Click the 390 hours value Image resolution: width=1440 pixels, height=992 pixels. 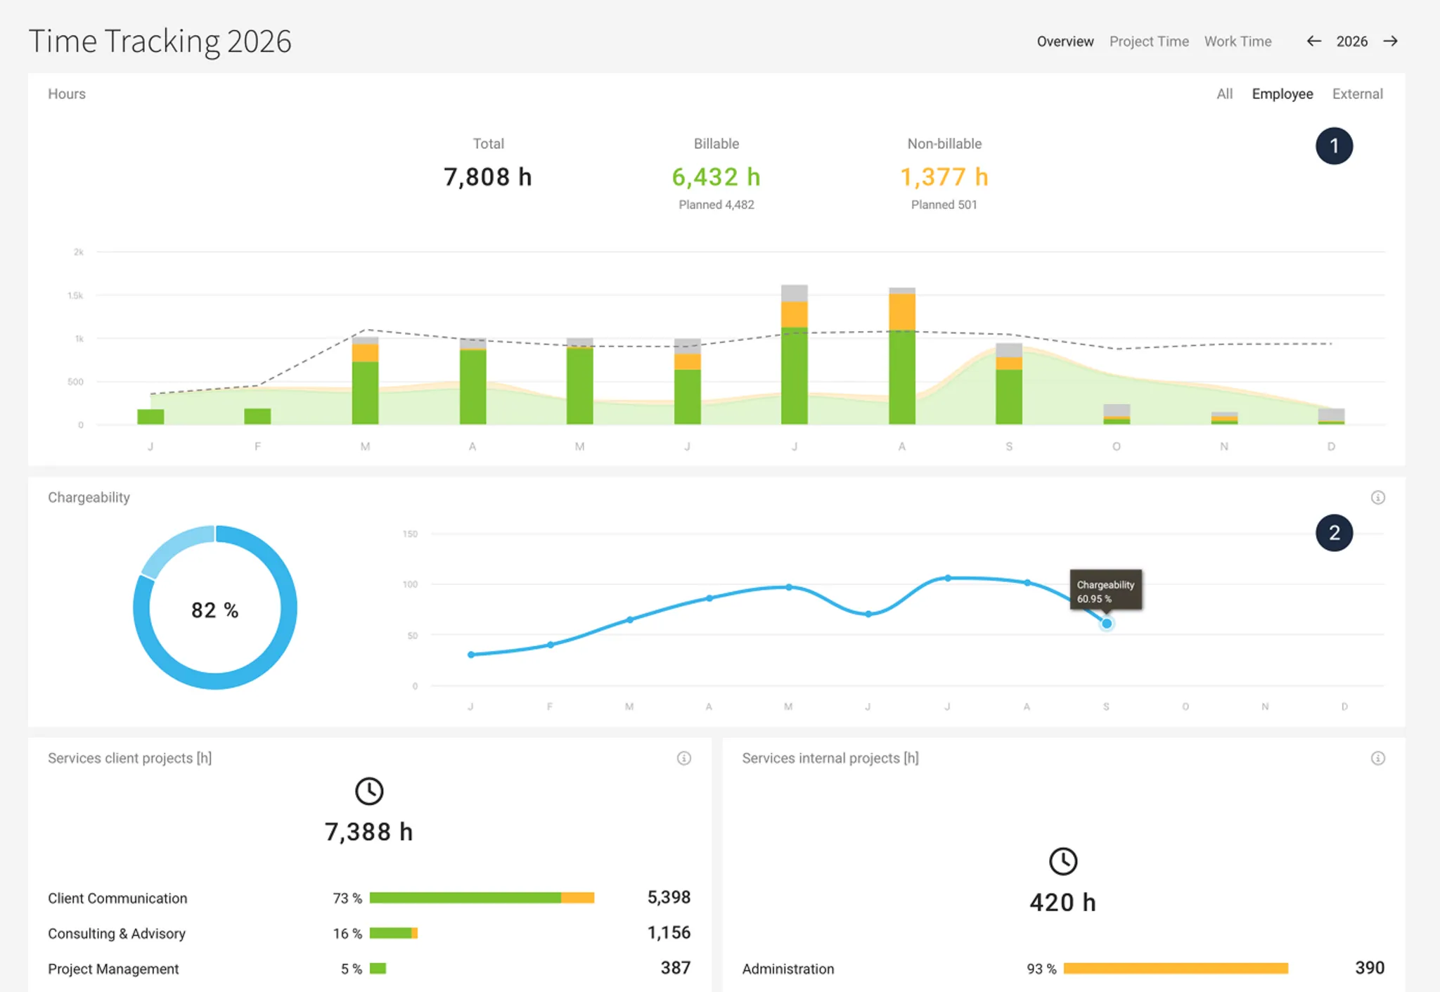click(x=1369, y=968)
